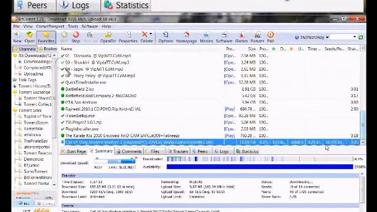Open the Tools menu
This screenshot has height=212, width=377.
pyautogui.click(x=72, y=26)
